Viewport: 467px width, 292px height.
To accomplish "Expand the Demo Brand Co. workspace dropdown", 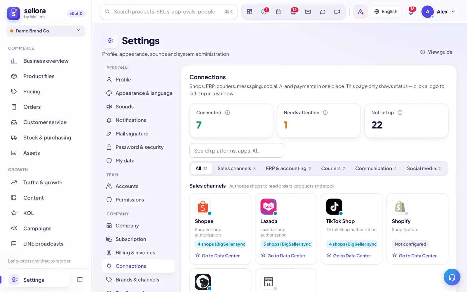I will coord(46,31).
